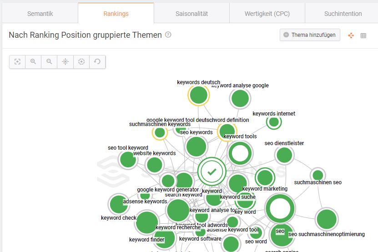Image resolution: width=378 pixels, height=252 pixels.
Task: Click the graph expand-nodes toolbar icon
Action: coord(66,62)
